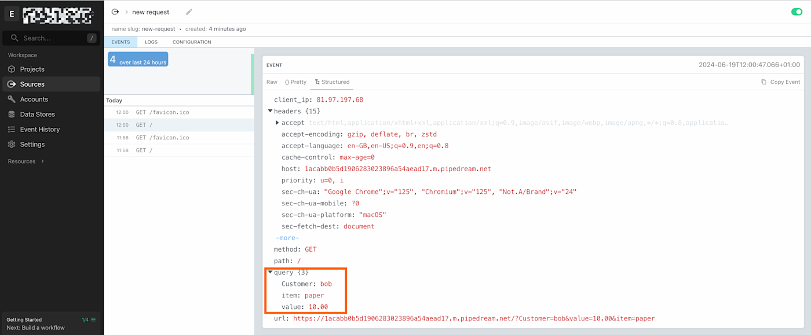Expand the accept header entry
The height and width of the screenshot is (335, 811).
pyautogui.click(x=277, y=123)
